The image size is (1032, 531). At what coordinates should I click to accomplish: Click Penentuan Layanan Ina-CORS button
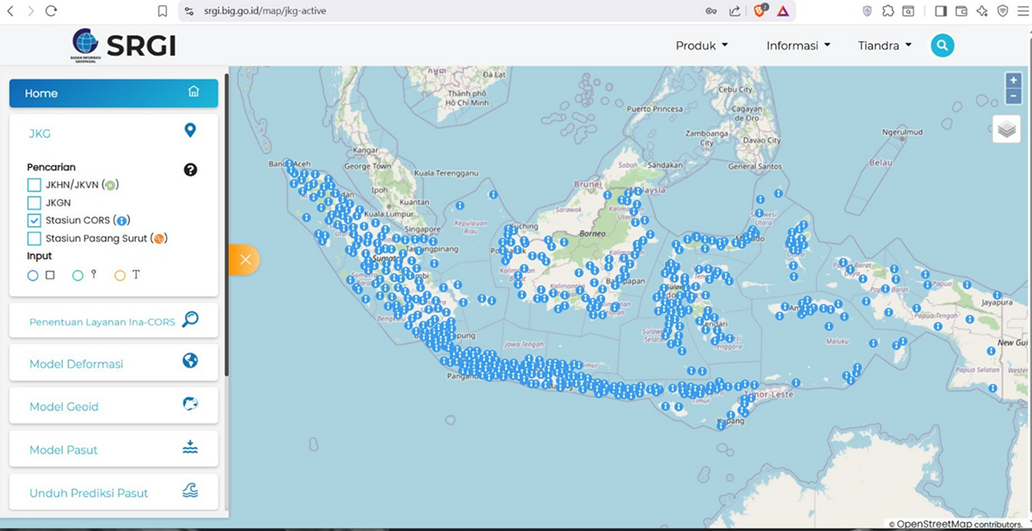(x=114, y=321)
